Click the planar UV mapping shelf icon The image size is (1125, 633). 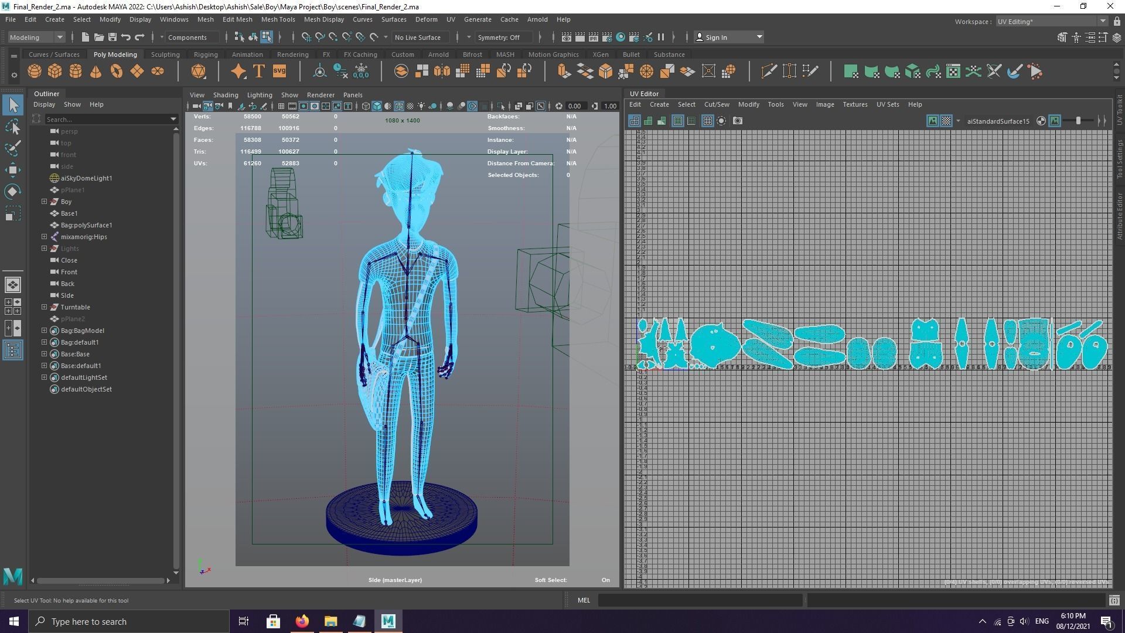[x=851, y=72]
